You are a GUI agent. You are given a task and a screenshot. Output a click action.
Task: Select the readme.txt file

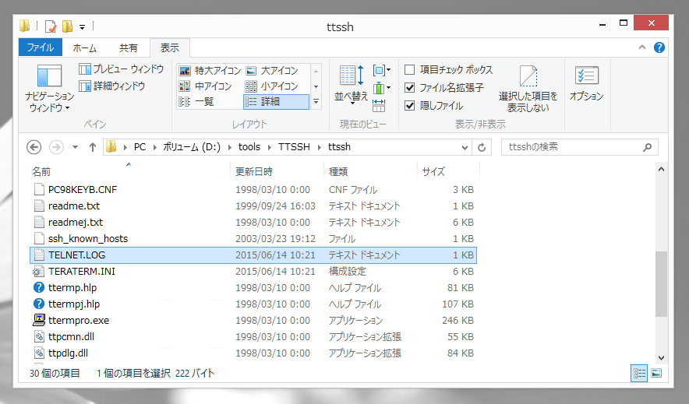click(253, 206)
